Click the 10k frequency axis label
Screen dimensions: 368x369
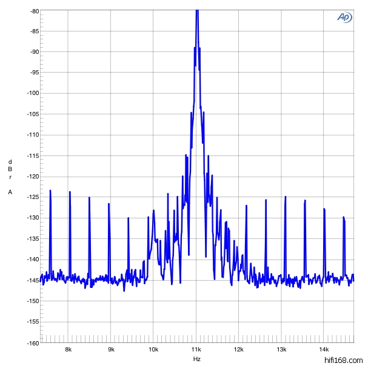point(153,349)
